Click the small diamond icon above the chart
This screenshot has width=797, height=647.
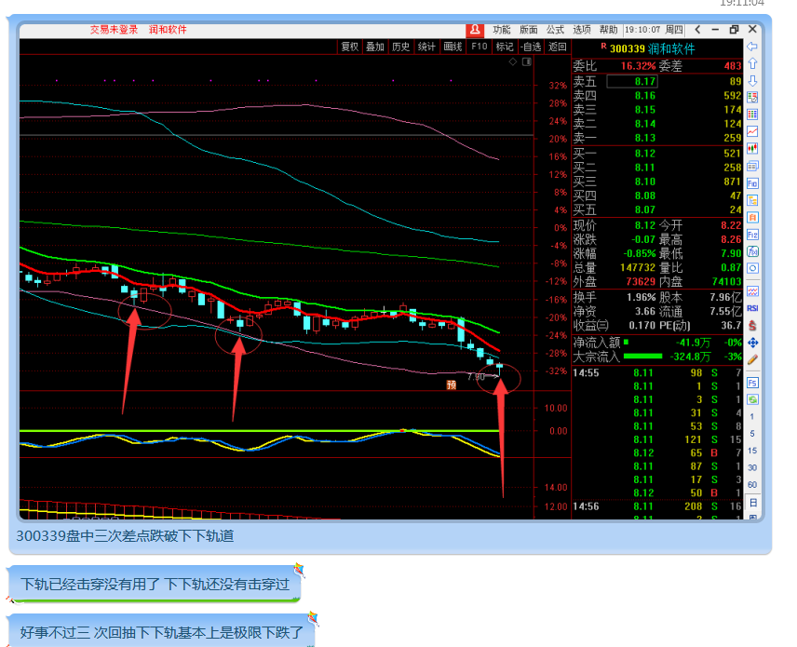point(513,61)
